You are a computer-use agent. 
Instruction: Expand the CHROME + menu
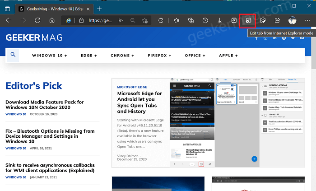pos(122,56)
